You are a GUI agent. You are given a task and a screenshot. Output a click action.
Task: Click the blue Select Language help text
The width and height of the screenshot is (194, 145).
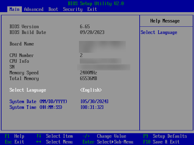click(159, 32)
